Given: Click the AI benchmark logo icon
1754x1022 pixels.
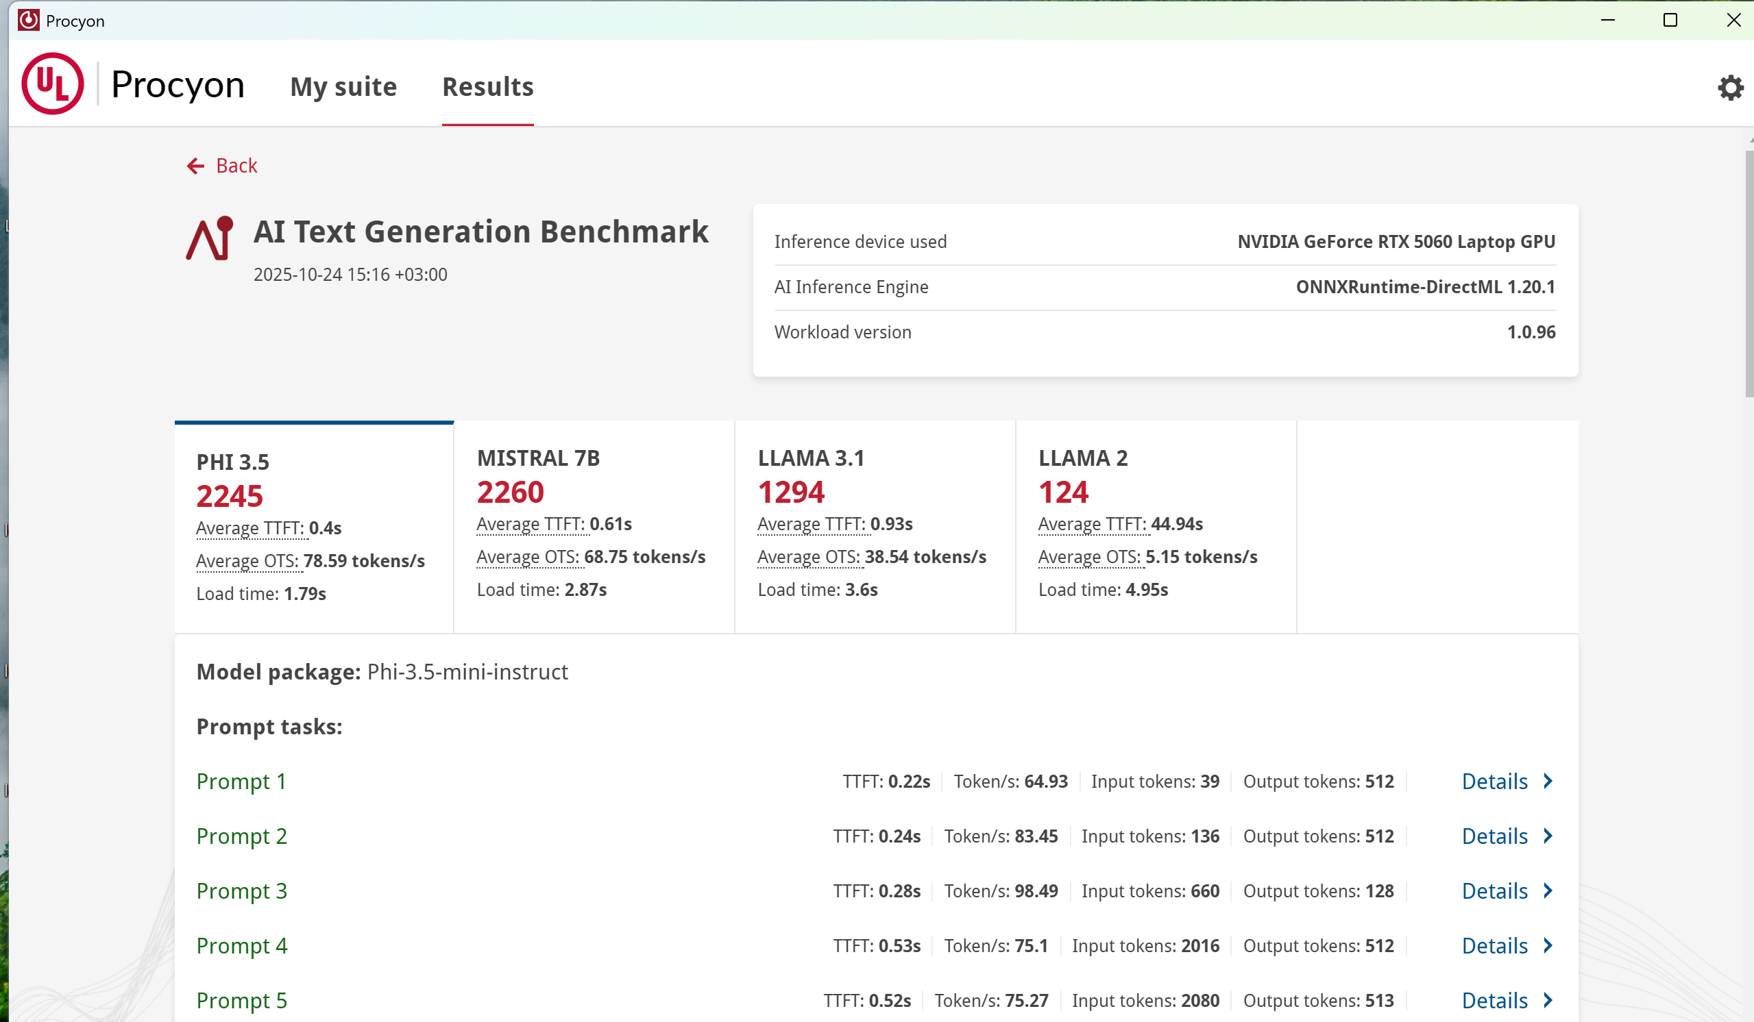Looking at the screenshot, I should click(210, 238).
